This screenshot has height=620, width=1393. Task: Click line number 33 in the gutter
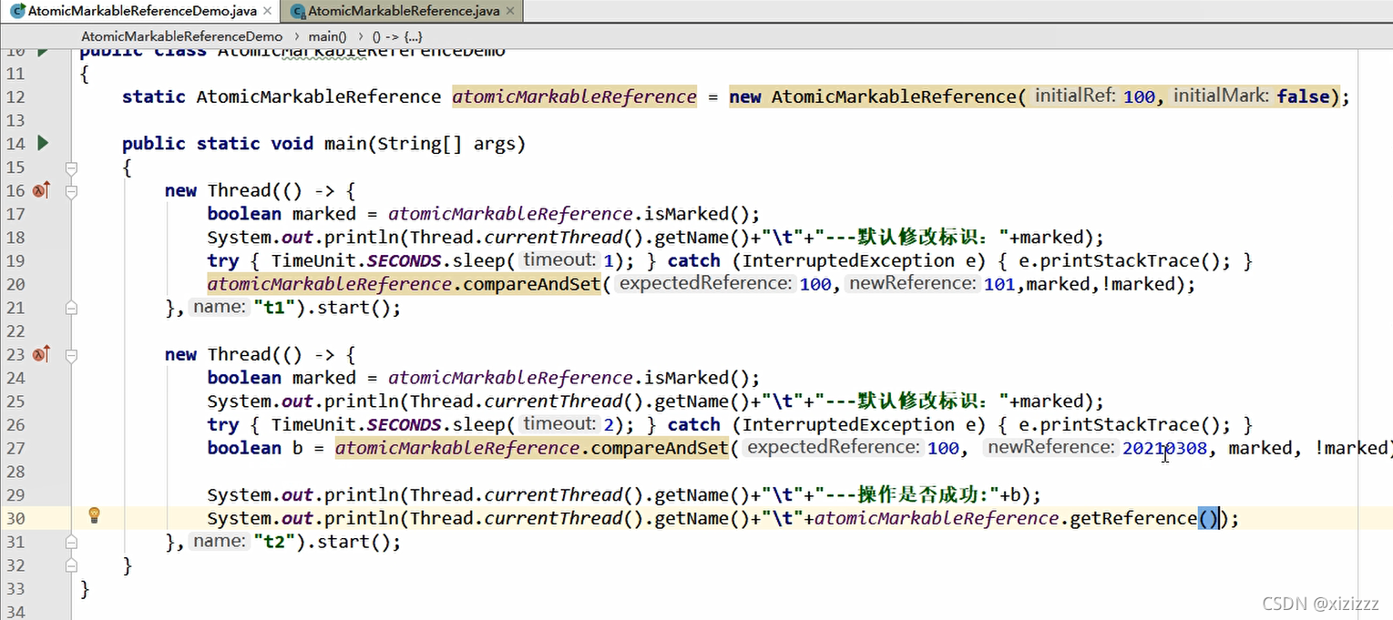click(x=15, y=588)
